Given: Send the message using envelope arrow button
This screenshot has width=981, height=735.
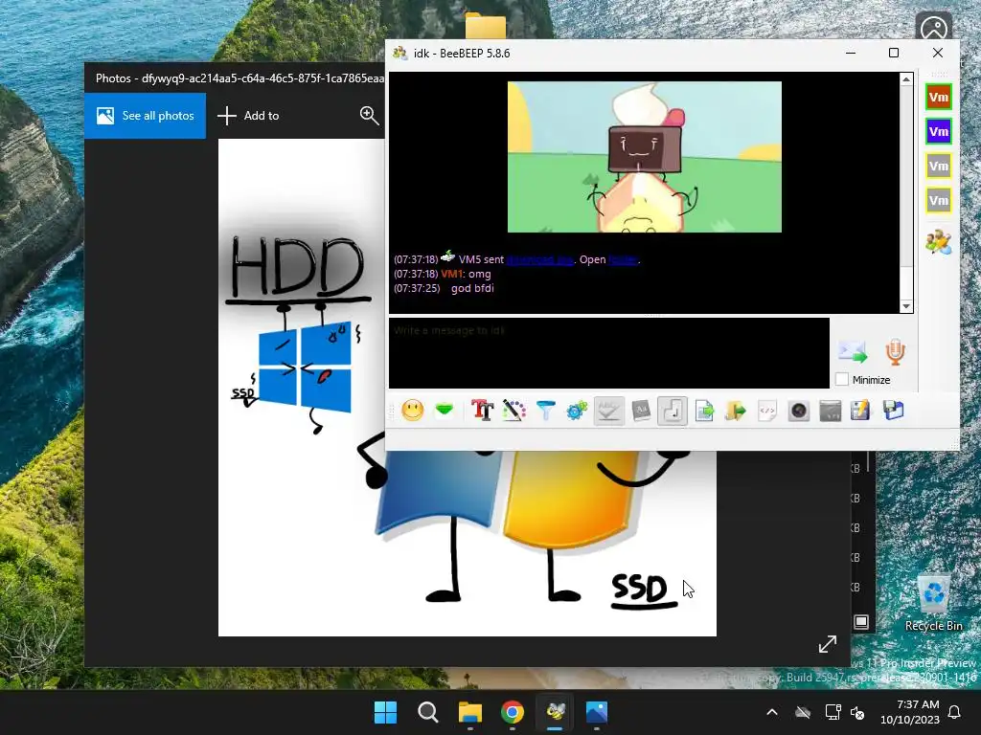Looking at the screenshot, I should pos(852,352).
